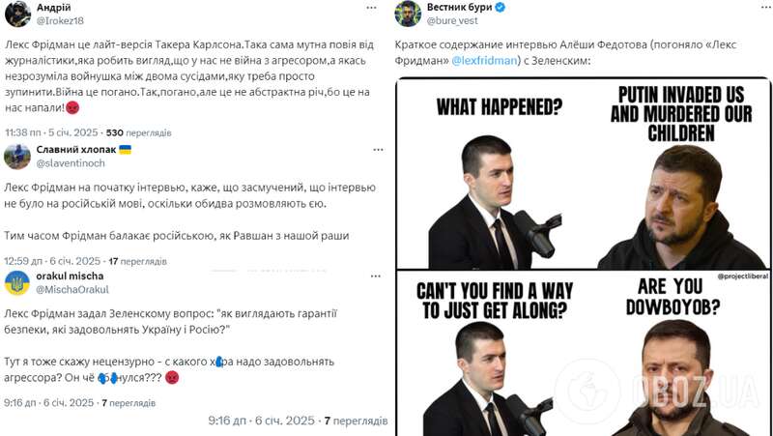This screenshot has width=773, height=436.
Task: Open the @slaventinoch handle link
Action: pos(70,164)
